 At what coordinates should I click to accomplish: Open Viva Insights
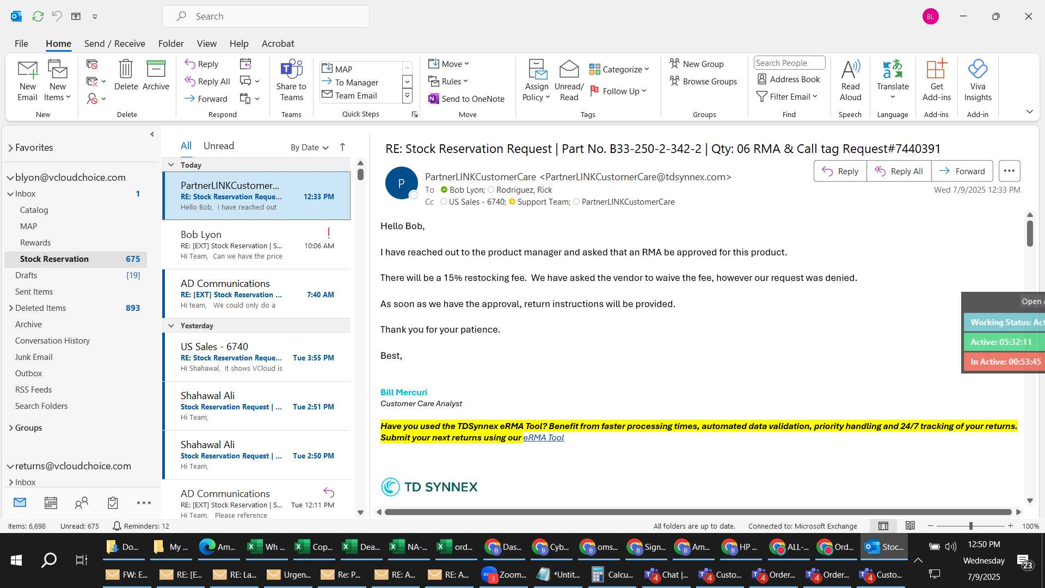[978, 81]
